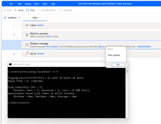Click line number 1 in the flow
This screenshot has width=161, height=124.
14,26
